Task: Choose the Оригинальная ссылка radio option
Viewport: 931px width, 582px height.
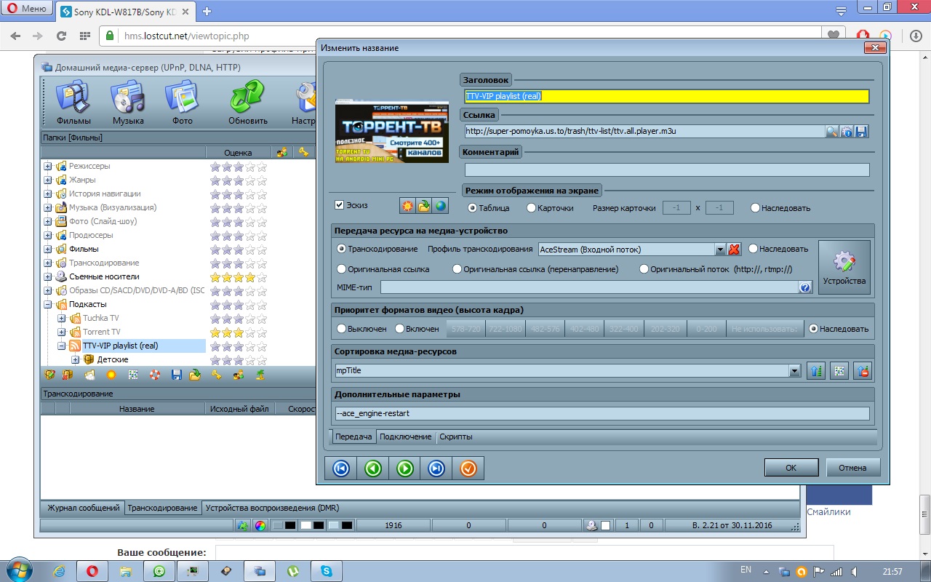Action: 342,269
